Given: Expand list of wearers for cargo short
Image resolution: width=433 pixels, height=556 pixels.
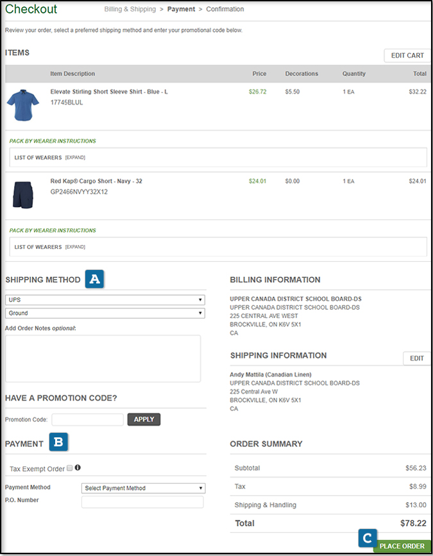Looking at the screenshot, I should 75,247.
